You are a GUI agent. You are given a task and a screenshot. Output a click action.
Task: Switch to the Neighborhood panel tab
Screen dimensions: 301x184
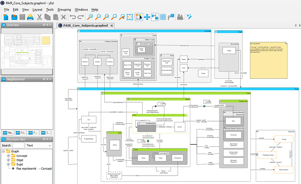tap(7, 132)
